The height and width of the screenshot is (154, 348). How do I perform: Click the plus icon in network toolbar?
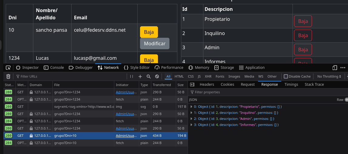coord(140,77)
